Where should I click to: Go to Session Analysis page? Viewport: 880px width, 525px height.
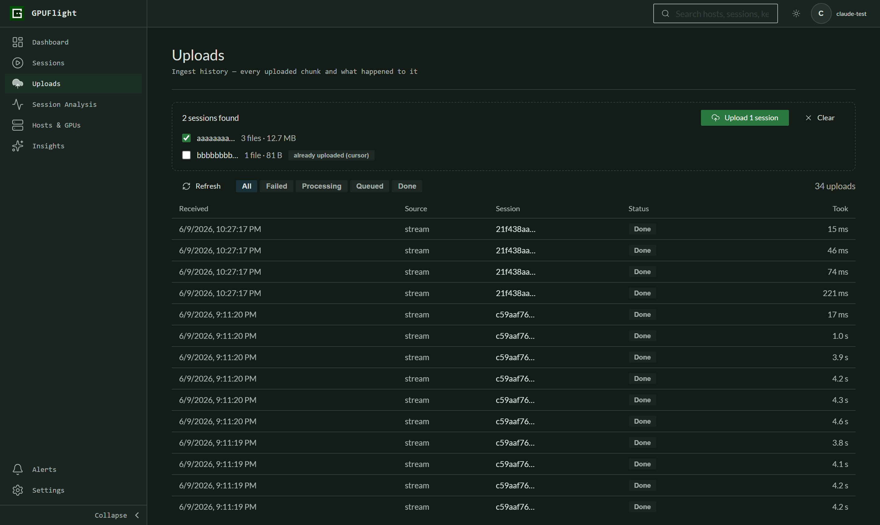[73, 104]
